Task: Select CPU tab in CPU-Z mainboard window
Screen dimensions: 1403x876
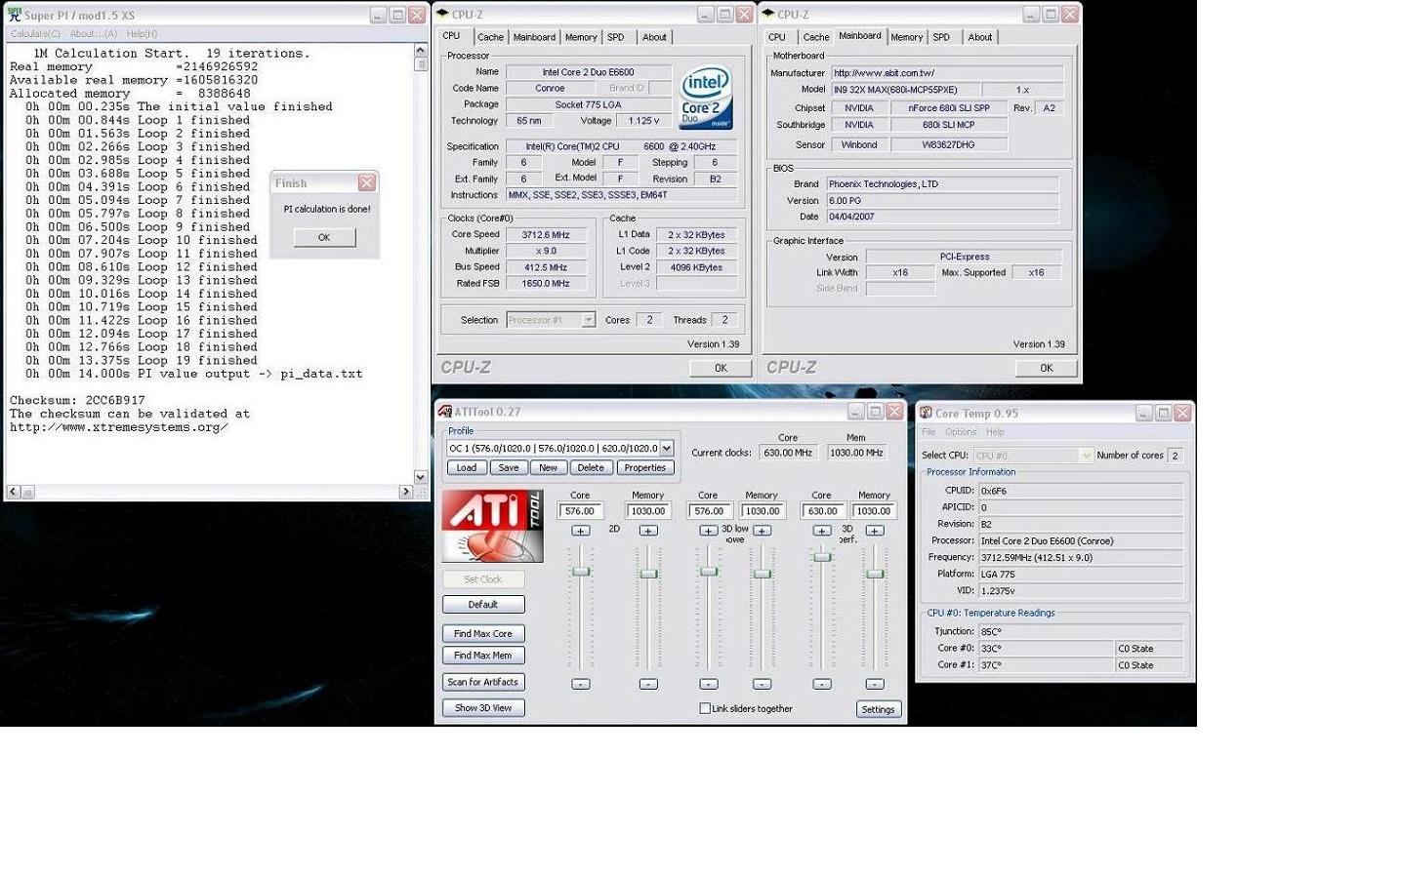Action: pyautogui.click(x=777, y=37)
